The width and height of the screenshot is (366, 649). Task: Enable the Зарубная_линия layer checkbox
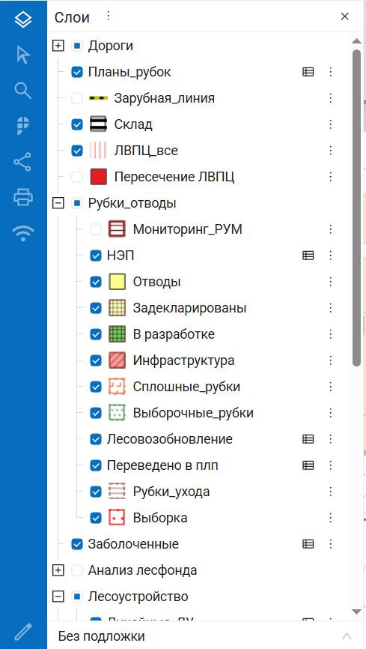click(77, 98)
